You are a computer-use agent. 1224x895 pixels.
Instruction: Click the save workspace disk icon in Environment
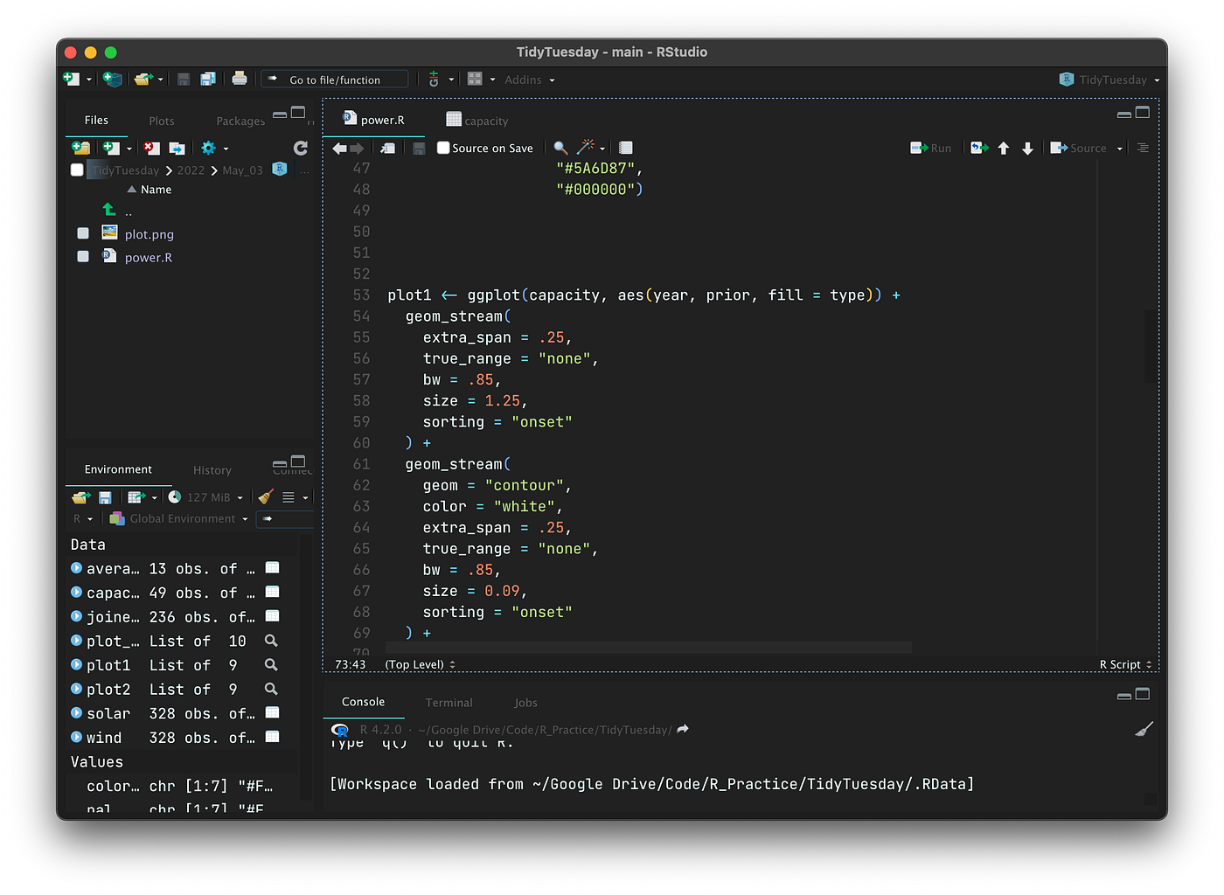pos(105,497)
